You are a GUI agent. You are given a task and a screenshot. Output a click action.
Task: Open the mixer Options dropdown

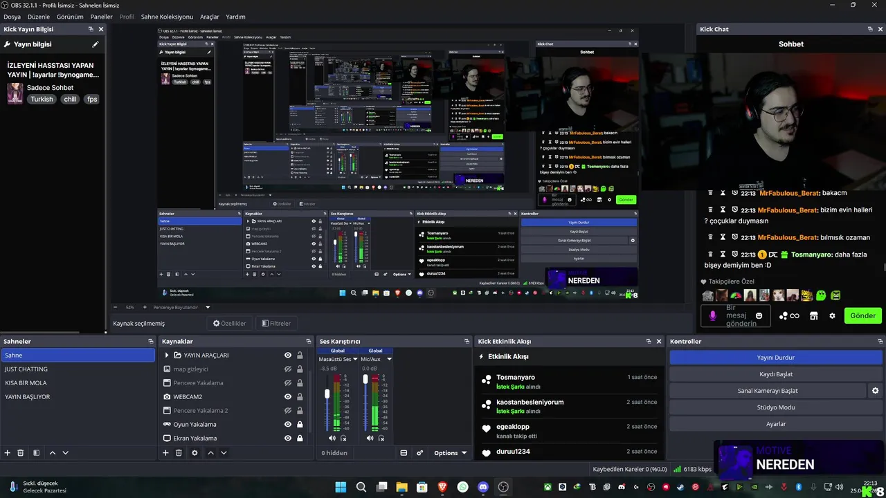click(450, 453)
